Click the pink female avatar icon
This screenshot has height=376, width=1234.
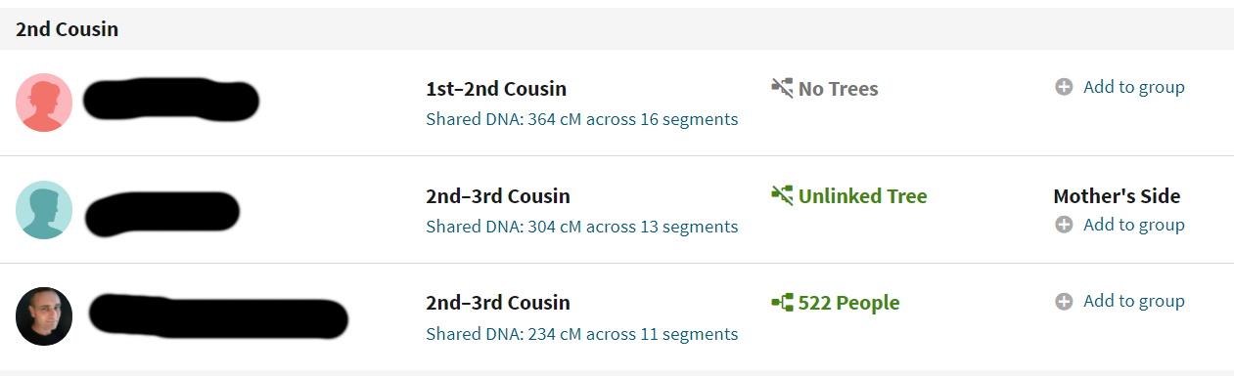(44, 103)
